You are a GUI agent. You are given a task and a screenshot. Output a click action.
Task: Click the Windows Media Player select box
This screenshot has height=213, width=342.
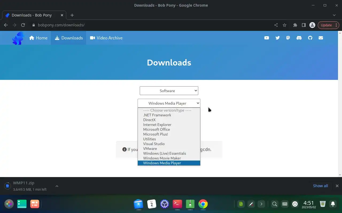click(169, 103)
